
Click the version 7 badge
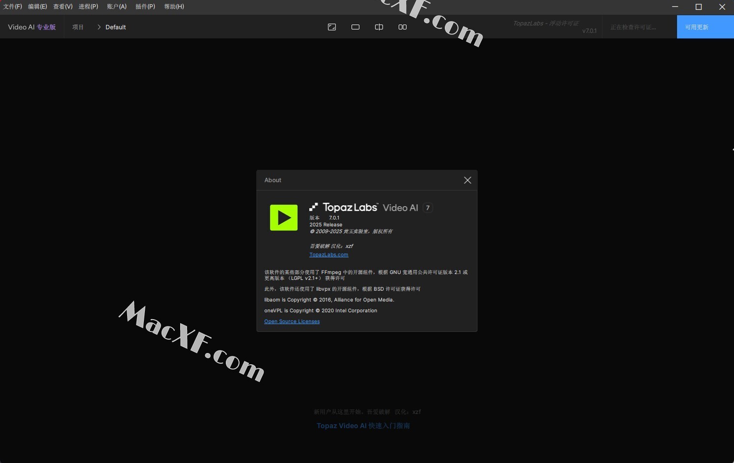point(428,208)
